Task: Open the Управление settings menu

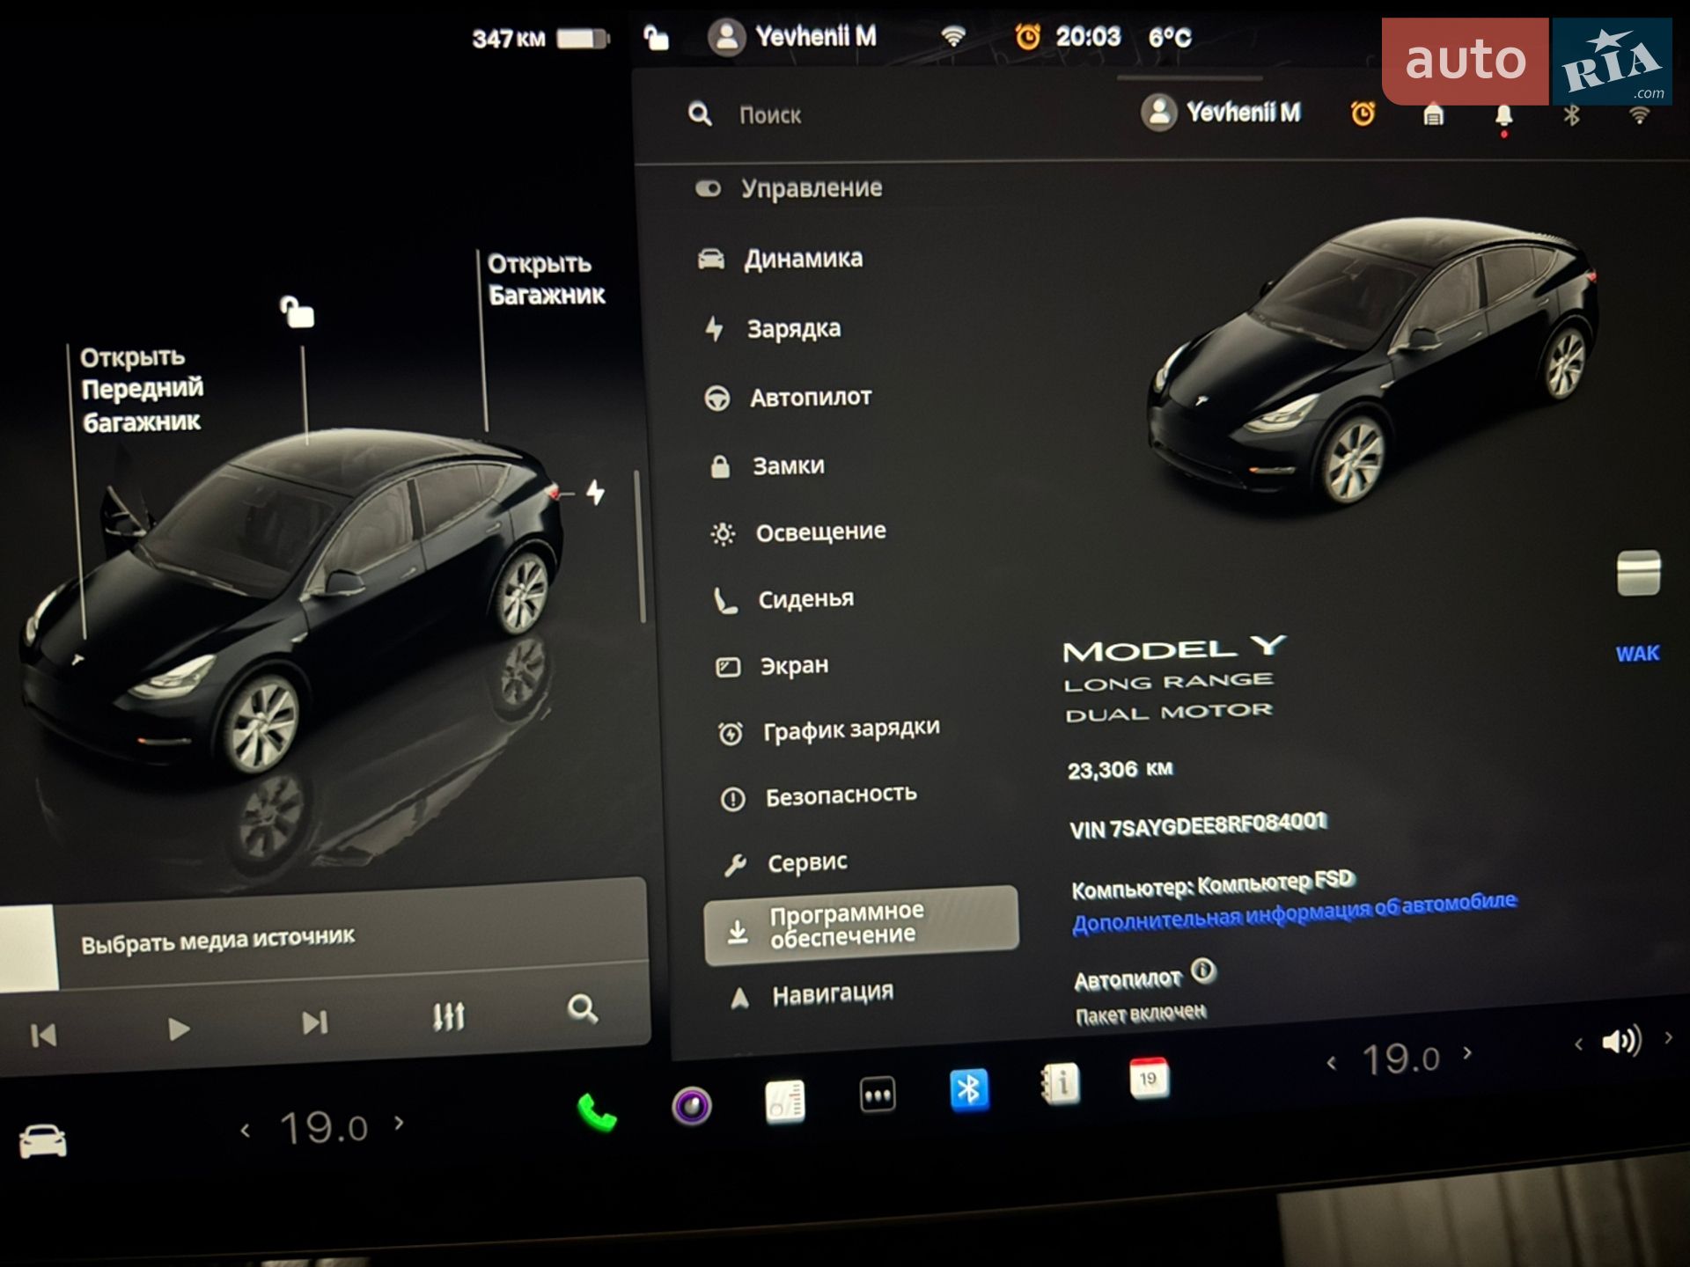Action: click(789, 188)
